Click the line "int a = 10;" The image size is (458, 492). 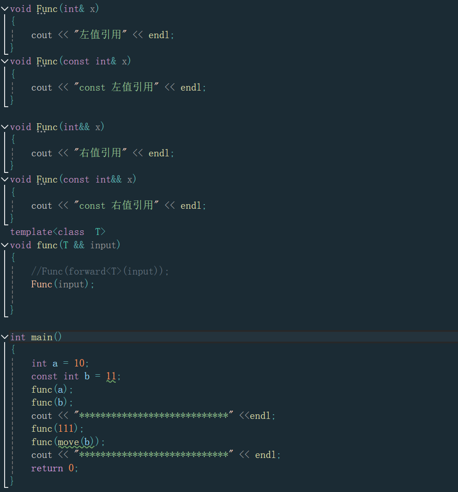pyautogui.click(x=60, y=363)
